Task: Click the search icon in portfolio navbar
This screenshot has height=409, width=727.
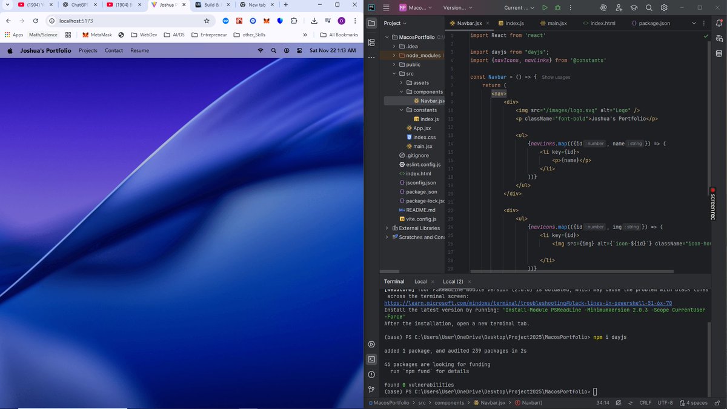Action: (273, 50)
